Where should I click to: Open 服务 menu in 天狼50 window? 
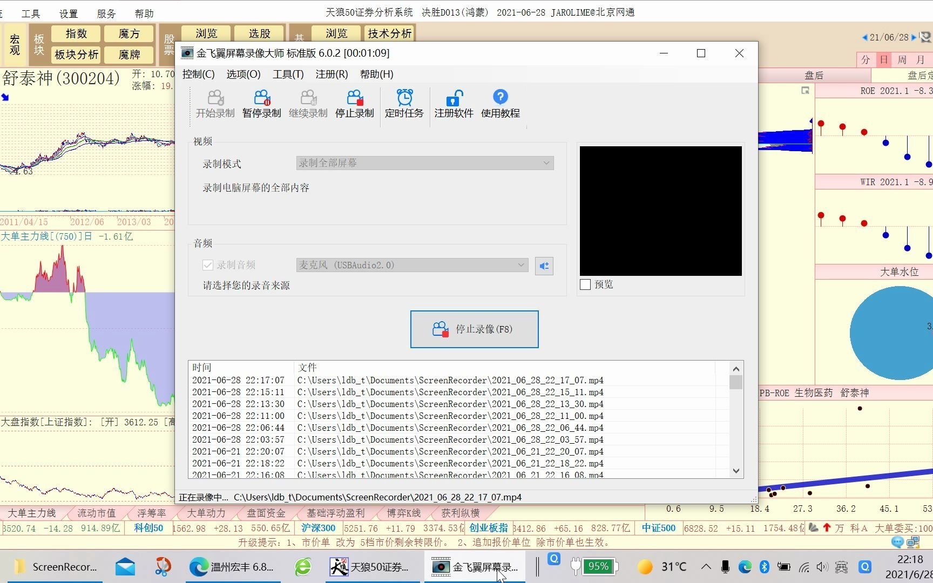pyautogui.click(x=106, y=13)
